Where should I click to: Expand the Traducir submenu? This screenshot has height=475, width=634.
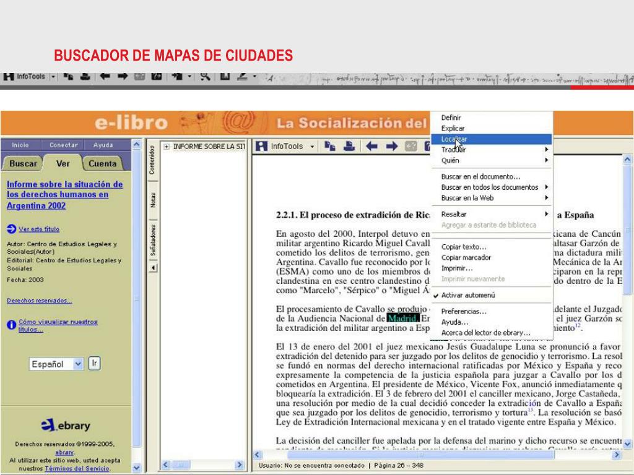click(546, 150)
